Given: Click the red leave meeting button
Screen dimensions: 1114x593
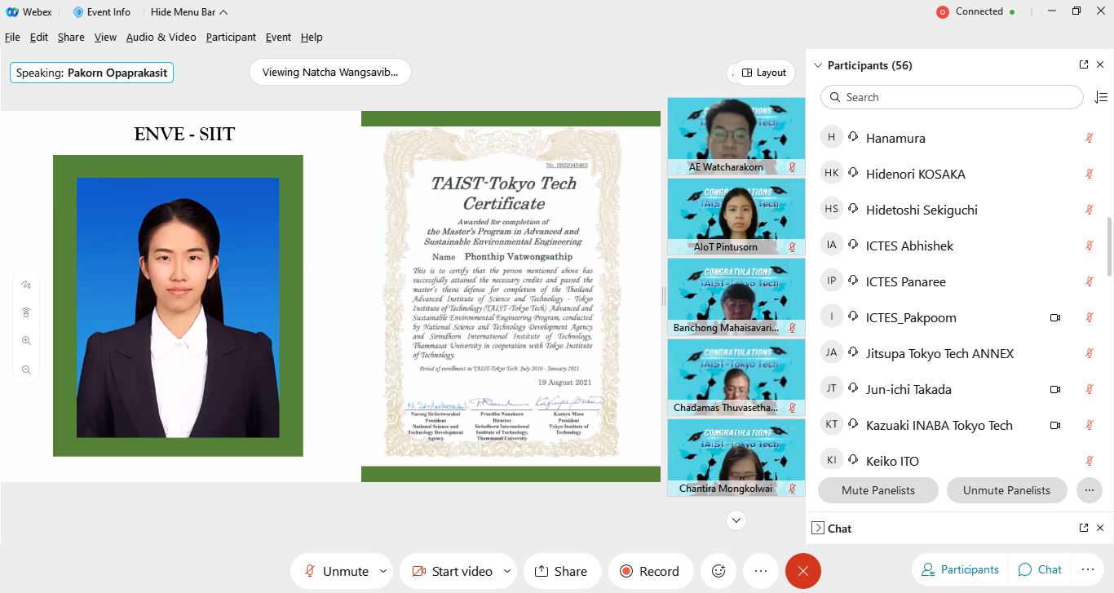Looking at the screenshot, I should [802, 571].
